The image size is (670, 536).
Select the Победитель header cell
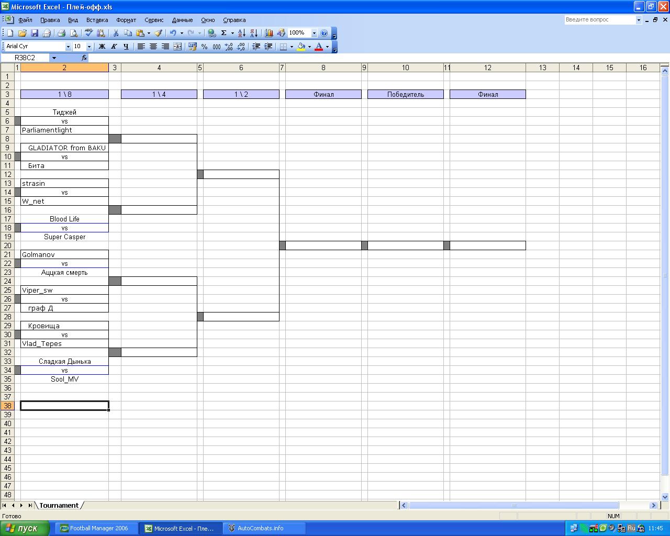tap(406, 94)
